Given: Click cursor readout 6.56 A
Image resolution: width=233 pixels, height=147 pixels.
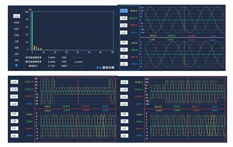Looking at the screenshot, I should point(159,111).
